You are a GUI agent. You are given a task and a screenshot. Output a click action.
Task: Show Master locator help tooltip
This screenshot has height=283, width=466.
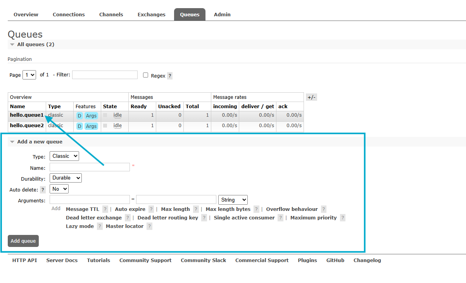coord(149,226)
